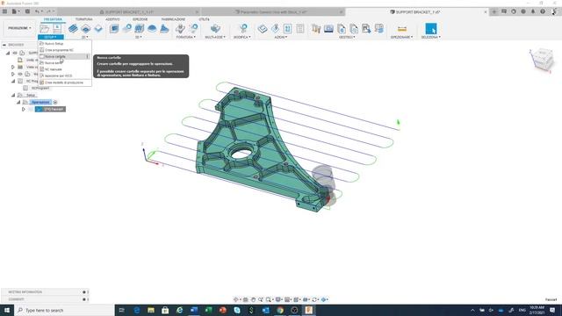Switch to the ADDITIVO tab
Viewport: 562px width, 316px height.
point(112,19)
